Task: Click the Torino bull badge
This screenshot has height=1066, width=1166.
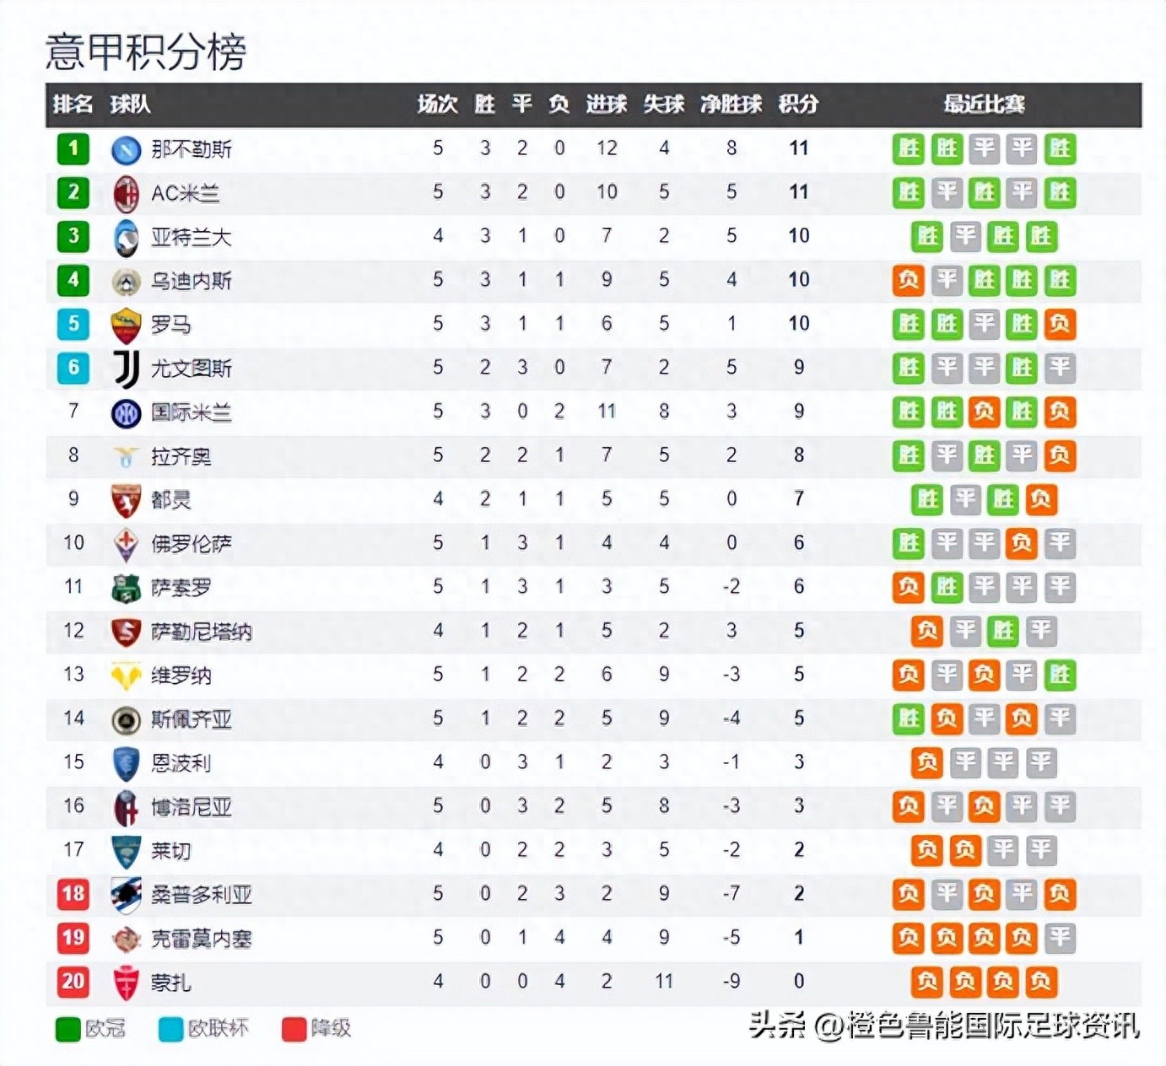Action: (126, 501)
